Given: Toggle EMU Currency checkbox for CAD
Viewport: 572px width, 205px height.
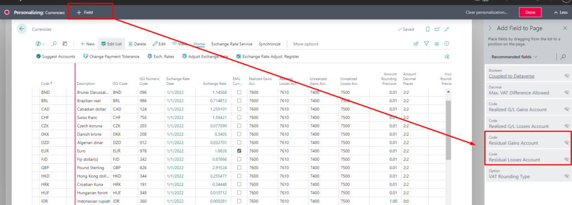Looking at the screenshot, I should (x=239, y=109).
